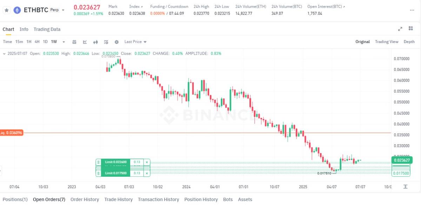
Task: Grab the handle of Limit 0.022600 order
Action: point(99,162)
